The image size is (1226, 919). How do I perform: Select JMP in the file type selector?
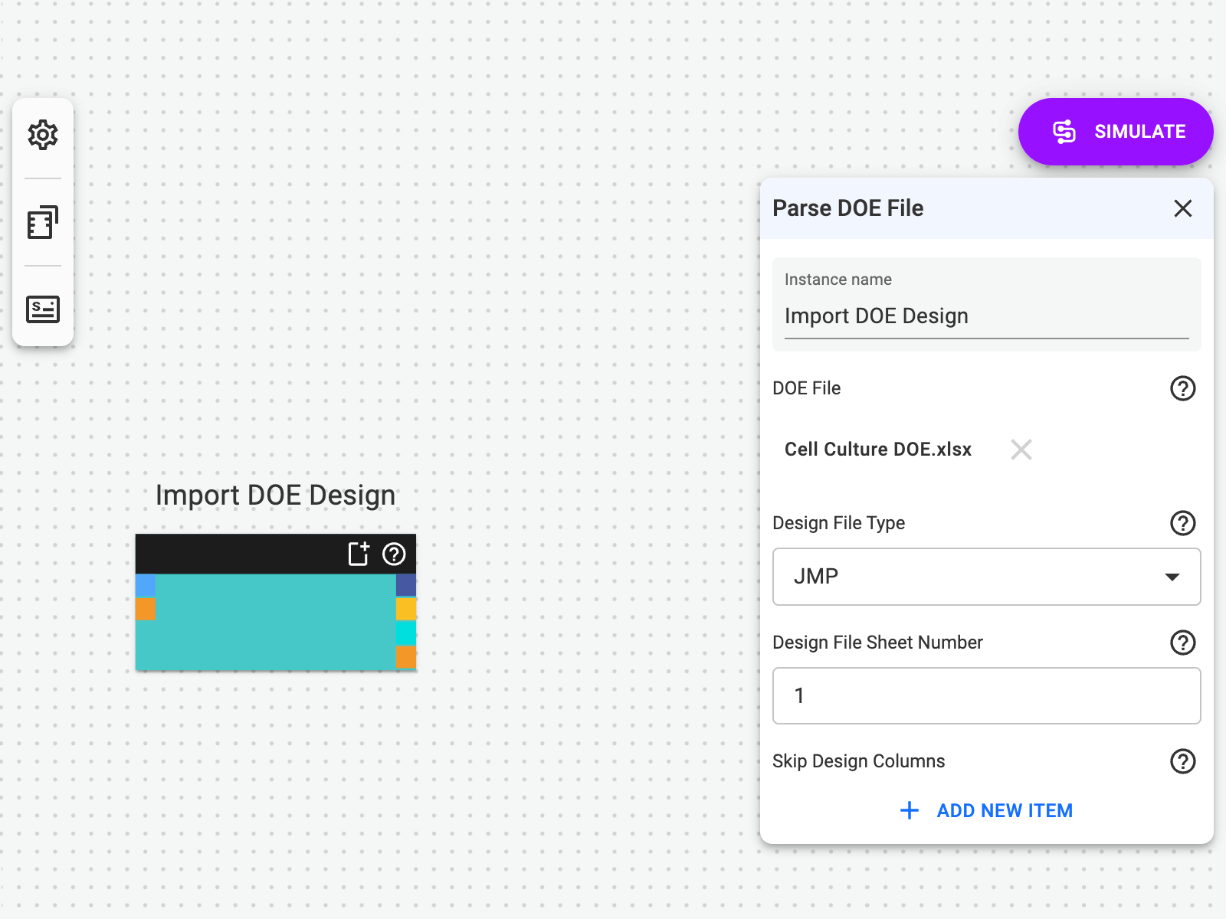(986, 577)
